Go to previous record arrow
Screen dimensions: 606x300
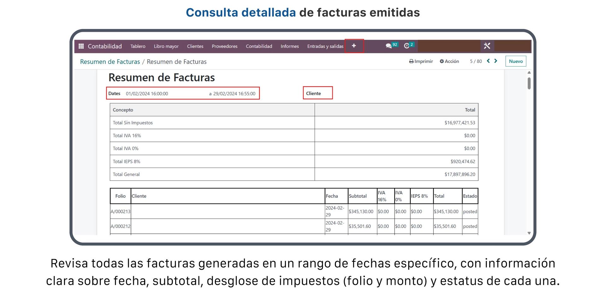tap(488, 61)
